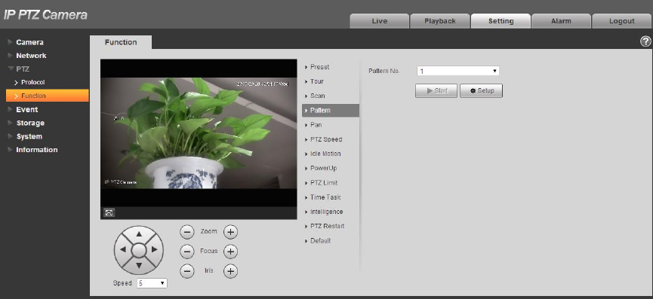Switch to the Playback tab
Image resolution: width=653 pixels, height=299 pixels.
point(440,21)
